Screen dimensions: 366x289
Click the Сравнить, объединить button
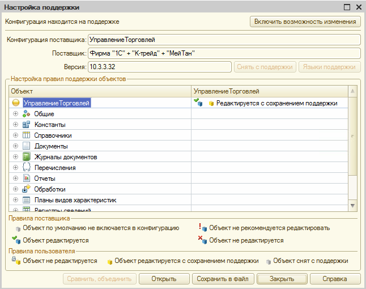[x=100, y=279]
